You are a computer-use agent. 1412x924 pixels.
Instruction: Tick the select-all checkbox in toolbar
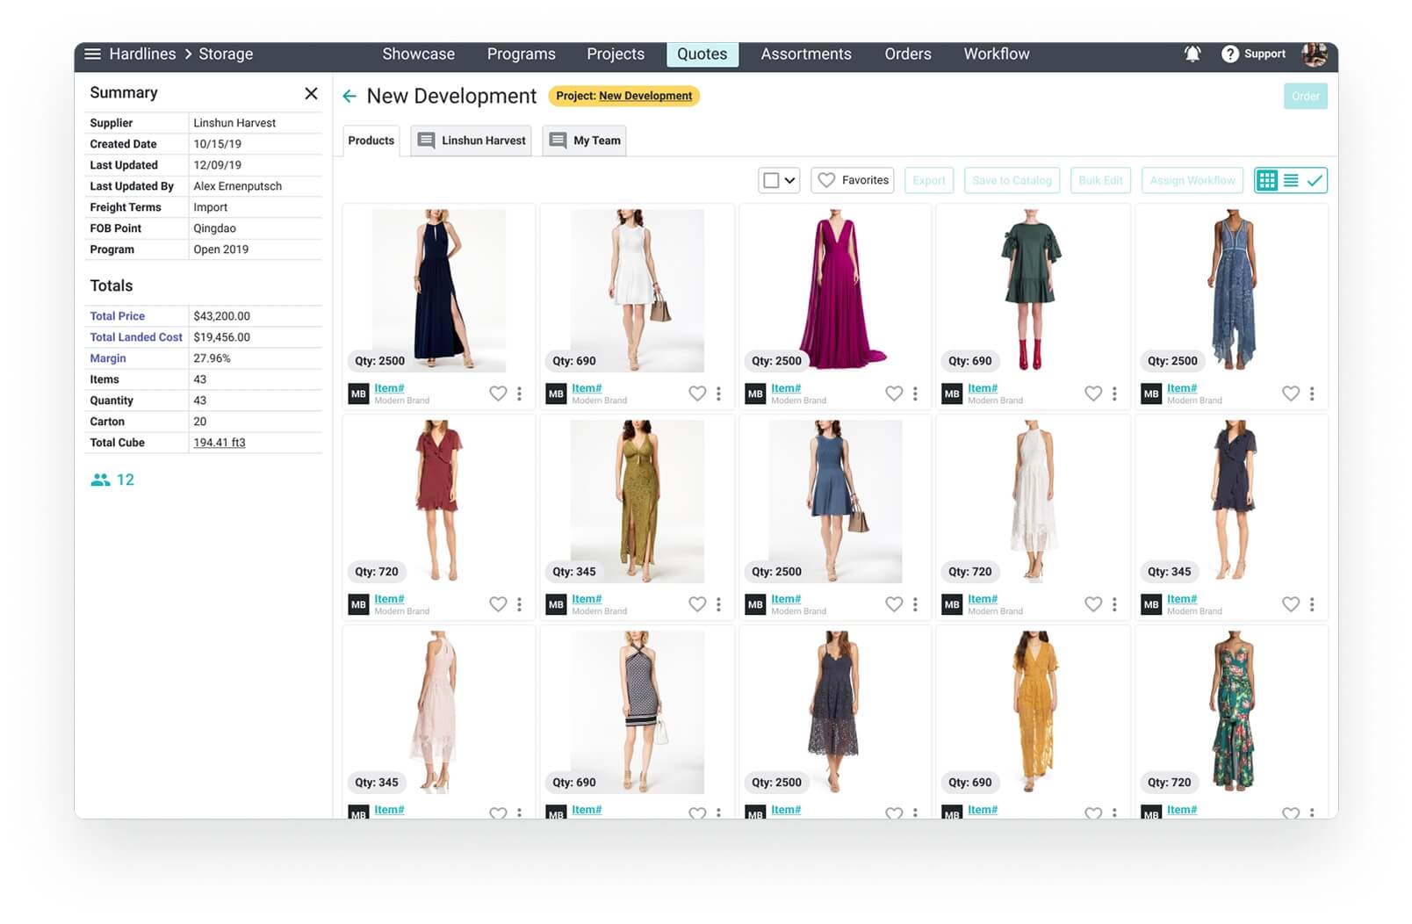click(771, 181)
